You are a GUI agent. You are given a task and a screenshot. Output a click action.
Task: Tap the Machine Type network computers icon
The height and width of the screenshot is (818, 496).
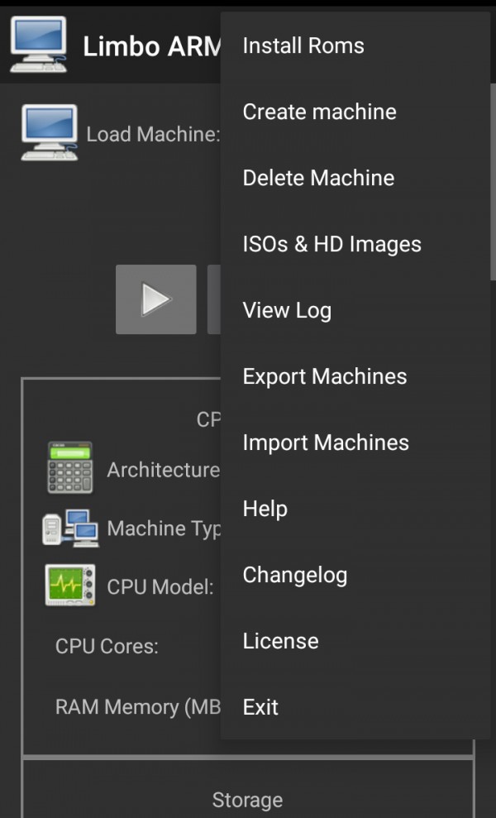tap(70, 528)
